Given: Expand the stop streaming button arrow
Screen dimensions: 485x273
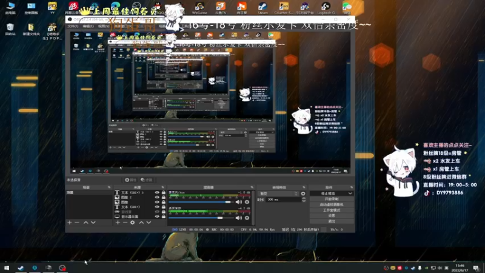Looking at the screenshot, I should [x=350, y=194].
